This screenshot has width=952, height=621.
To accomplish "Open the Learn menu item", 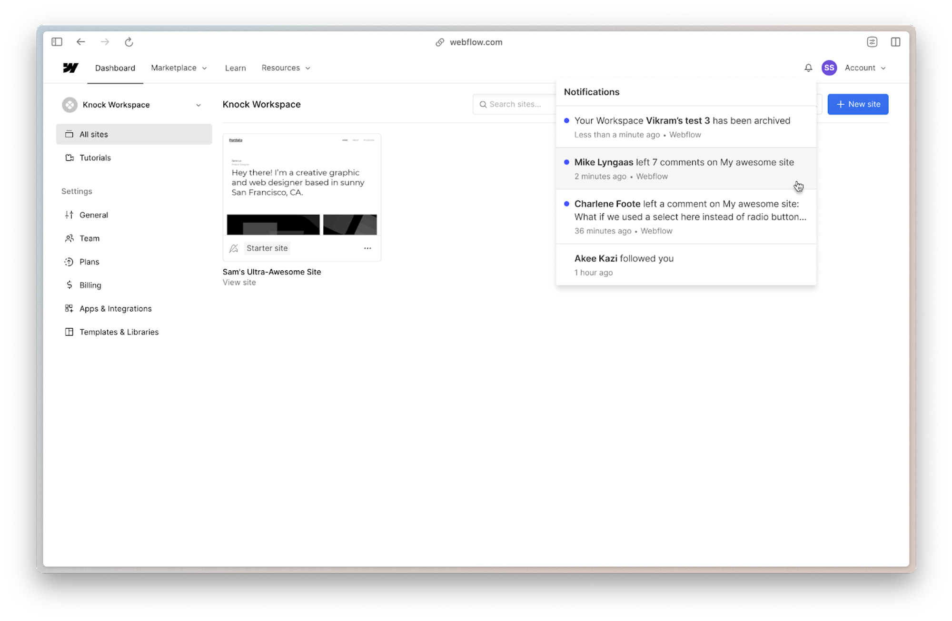I will [235, 68].
